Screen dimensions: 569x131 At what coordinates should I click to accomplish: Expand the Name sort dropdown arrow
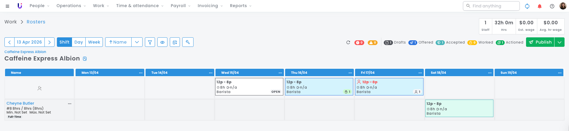pyautogui.click(x=137, y=42)
